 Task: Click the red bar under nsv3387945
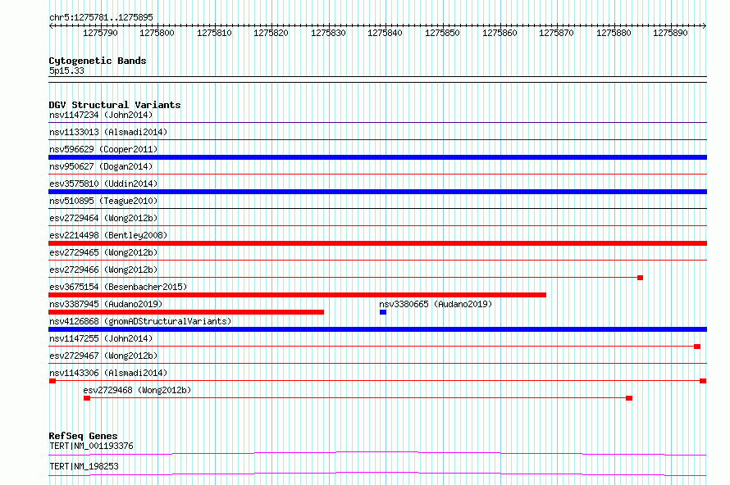pos(186,312)
